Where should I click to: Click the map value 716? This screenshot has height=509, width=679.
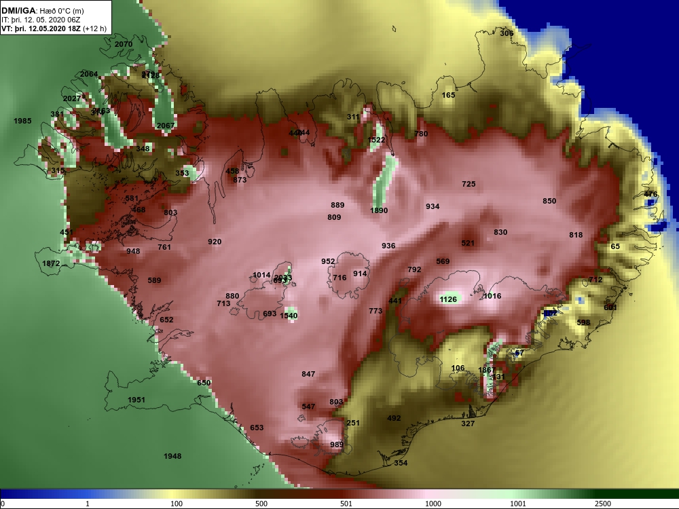pyautogui.click(x=340, y=278)
